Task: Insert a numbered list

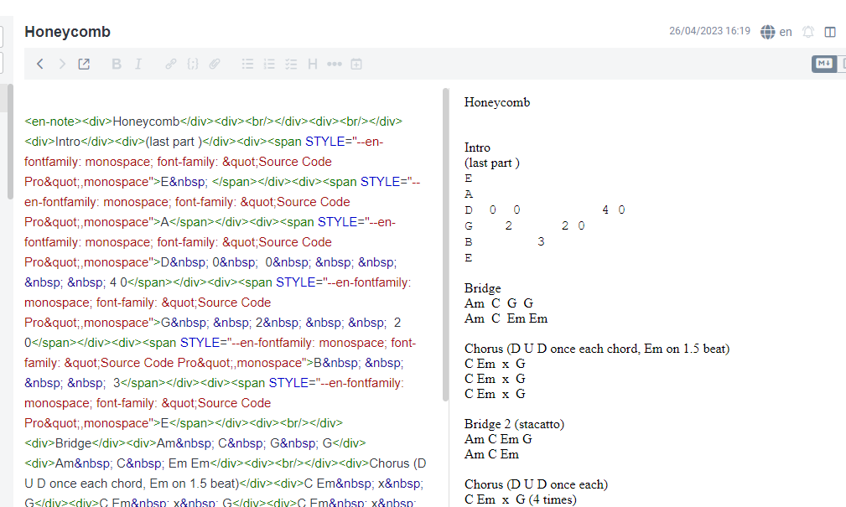Action: click(269, 64)
